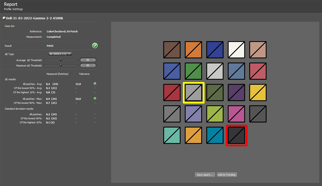Pick the purple color patch
Viewport: 322px width, 186px height.
[236, 93]
